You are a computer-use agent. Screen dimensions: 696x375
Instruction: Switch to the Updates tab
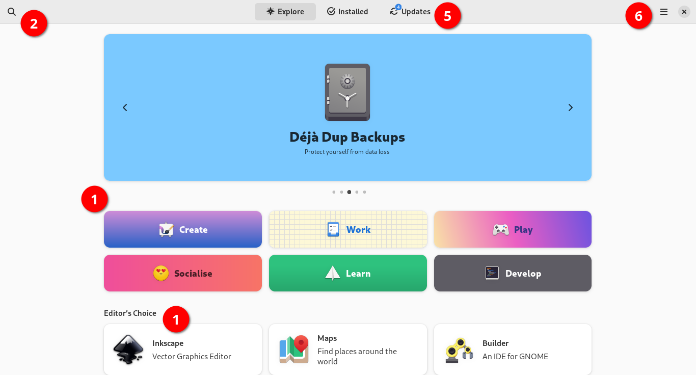point(410,11)
